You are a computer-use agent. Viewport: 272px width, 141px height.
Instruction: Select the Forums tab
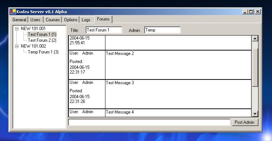pyautogui.click(x=103, y=19)
